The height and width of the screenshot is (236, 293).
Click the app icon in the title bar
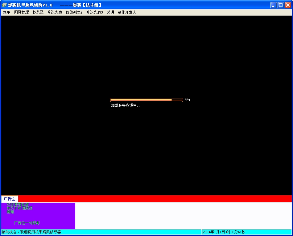pyautogui.click(x=4, y=5)
